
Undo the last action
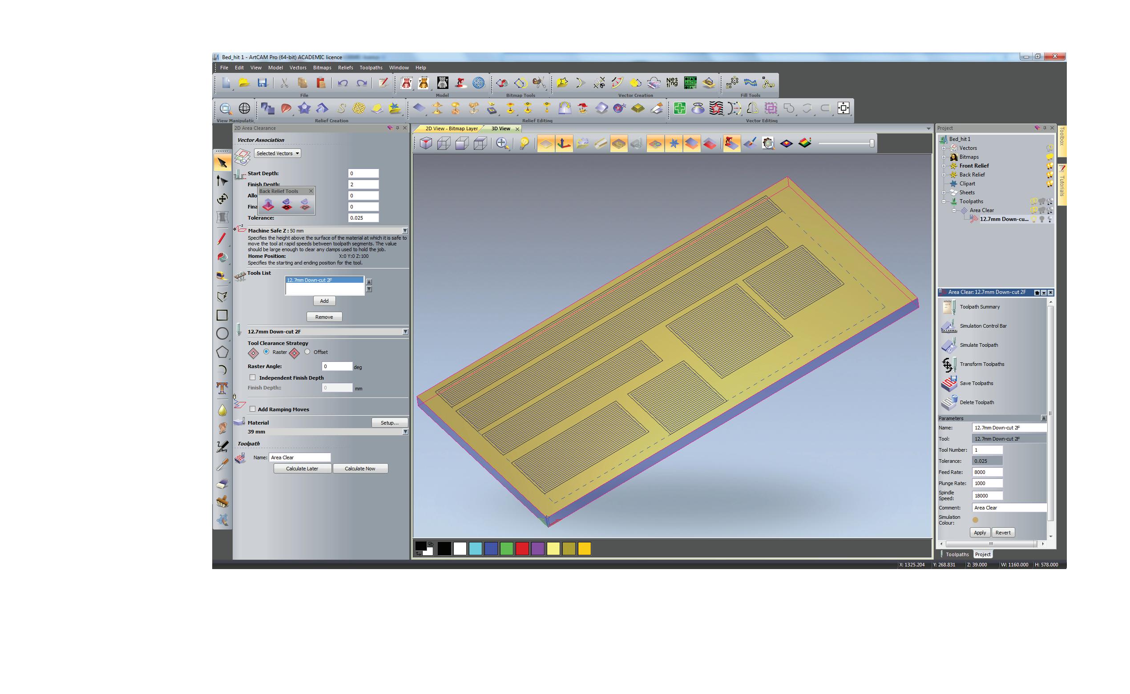coord(343,83)
